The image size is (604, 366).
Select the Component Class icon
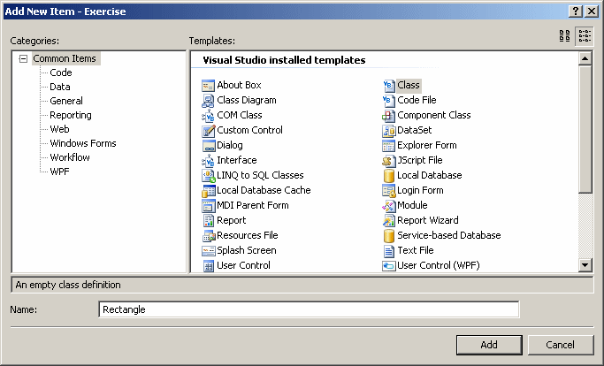[x=389, y=115]
